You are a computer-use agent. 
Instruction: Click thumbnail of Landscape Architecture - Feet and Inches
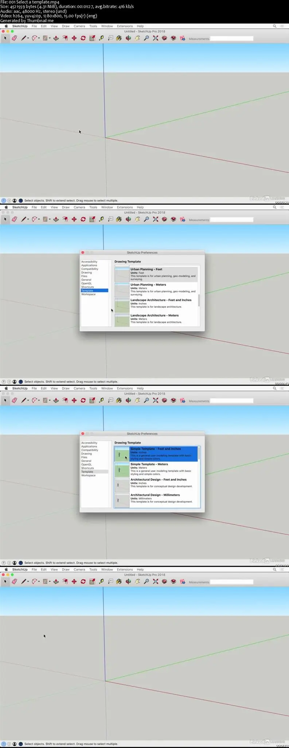pyautogui.click(x=122, y=305)
